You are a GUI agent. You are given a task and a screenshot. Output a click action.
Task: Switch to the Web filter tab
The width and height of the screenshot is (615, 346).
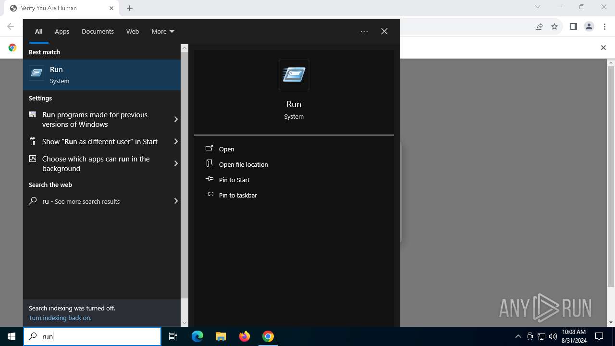coord(133,31)
